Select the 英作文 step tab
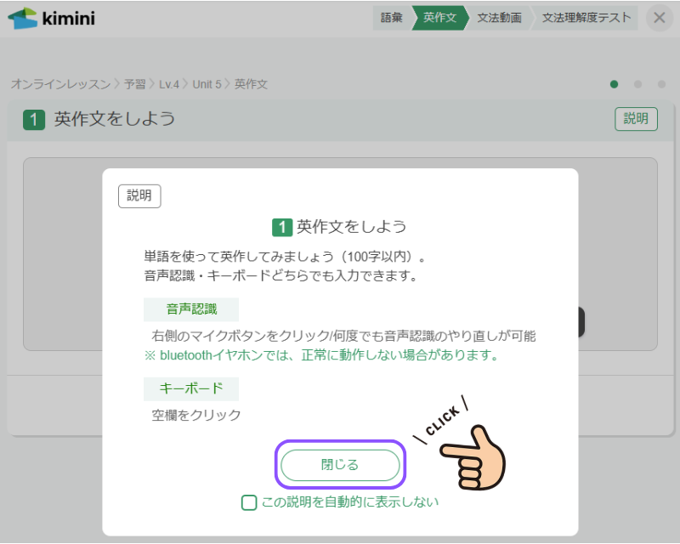The image size is (680, 544). [439, 18]
